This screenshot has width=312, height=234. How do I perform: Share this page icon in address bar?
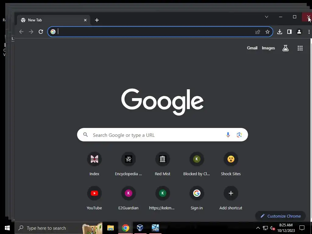point(258,32)
